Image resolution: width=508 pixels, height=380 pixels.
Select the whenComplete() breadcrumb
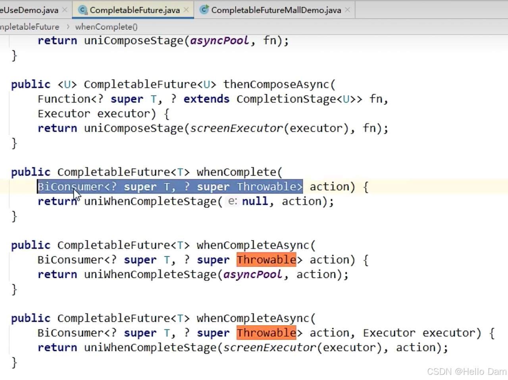pos(106,27)
